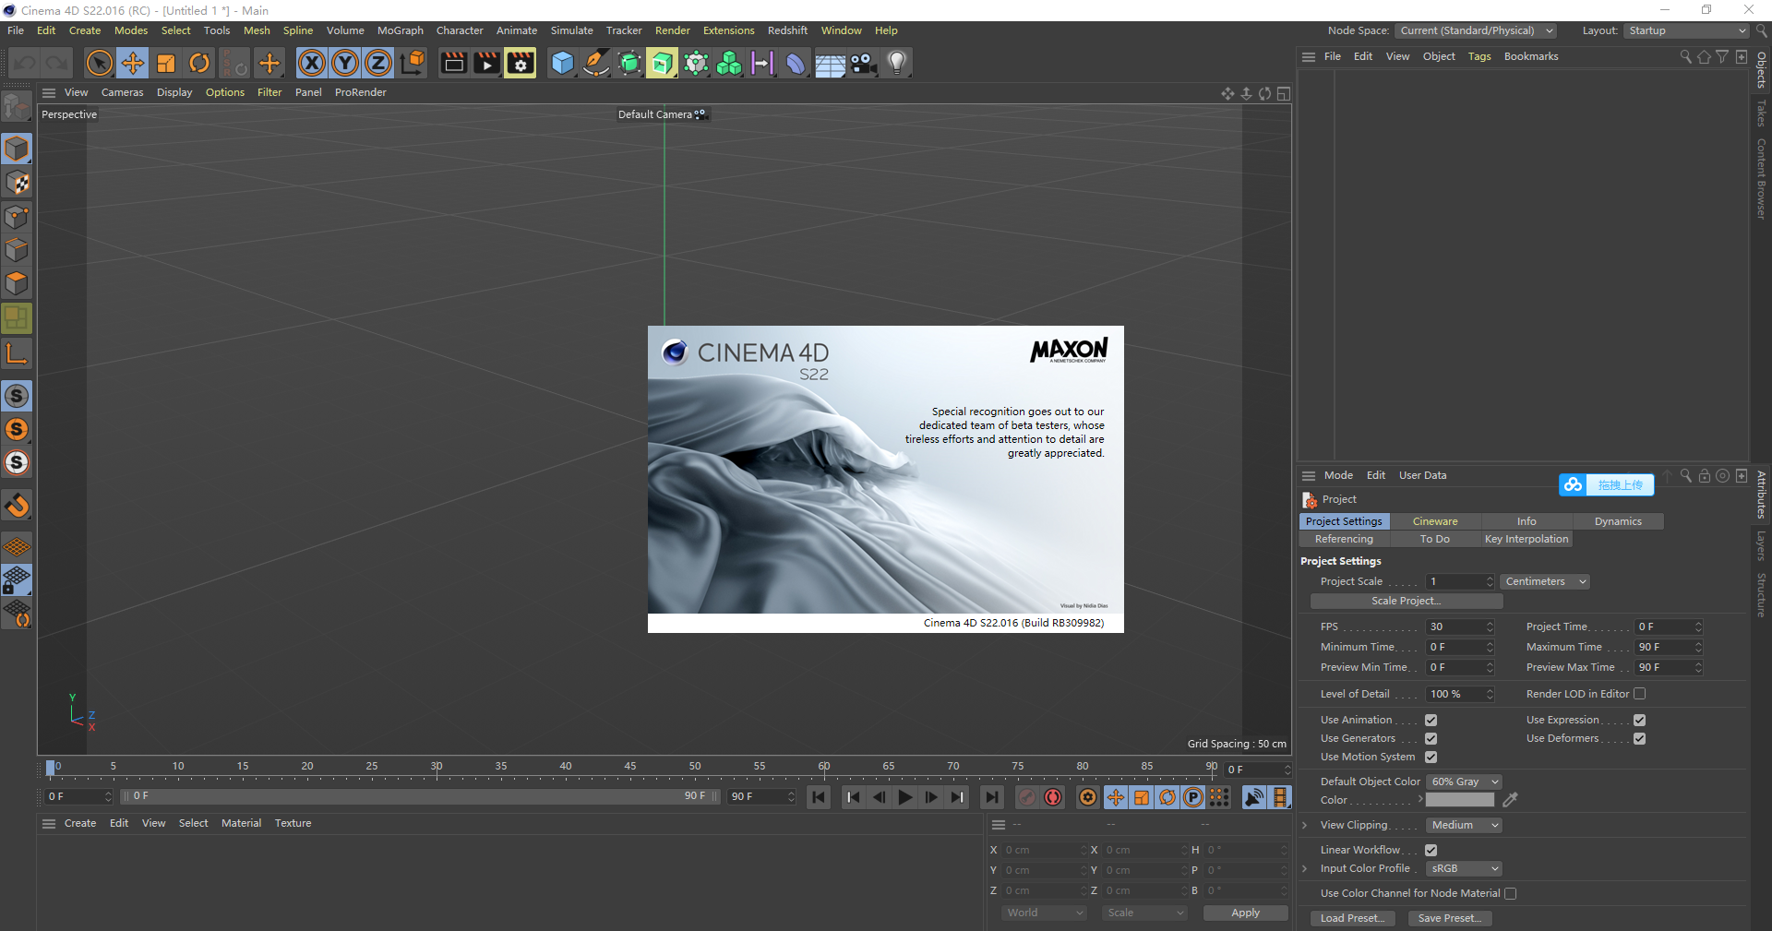Click the Save Preset... button
The width and height of the screenshot is (1772, 931).
[x=1449, y=918]
